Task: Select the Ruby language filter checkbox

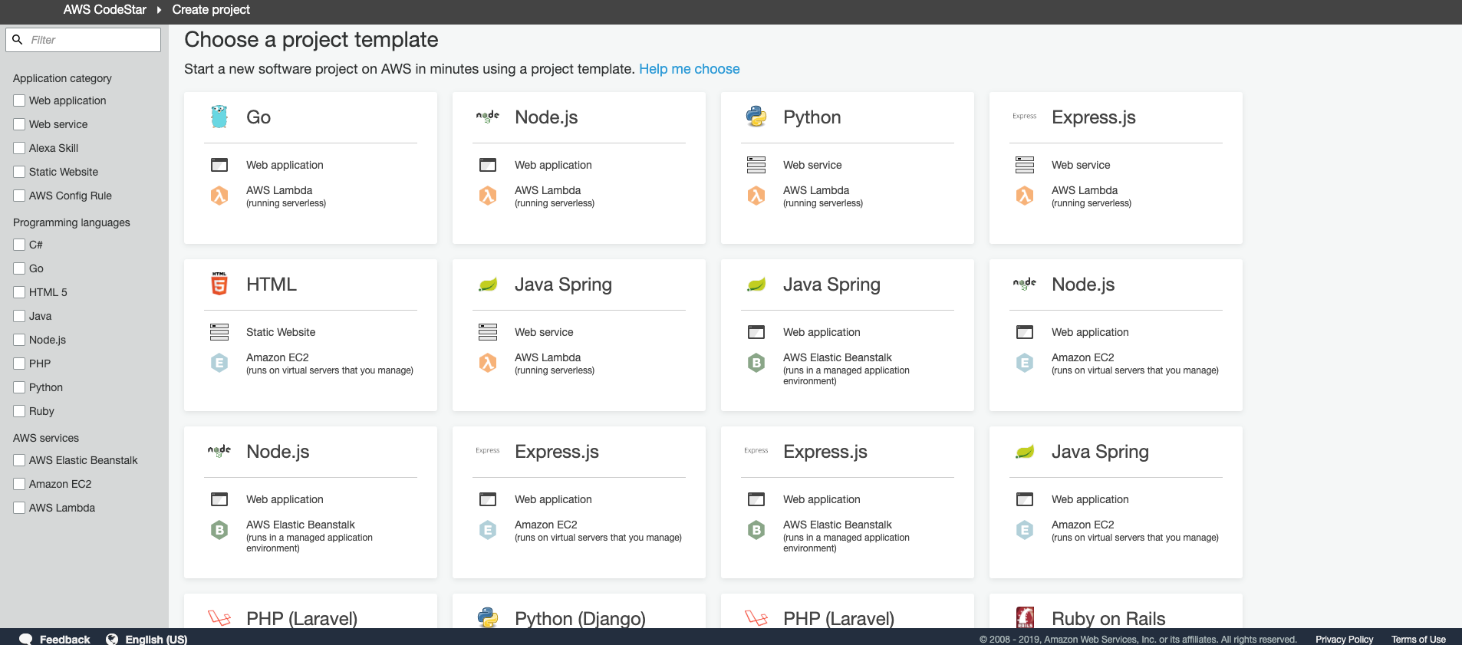Action: pyautogui.click(x=19, y=411)
